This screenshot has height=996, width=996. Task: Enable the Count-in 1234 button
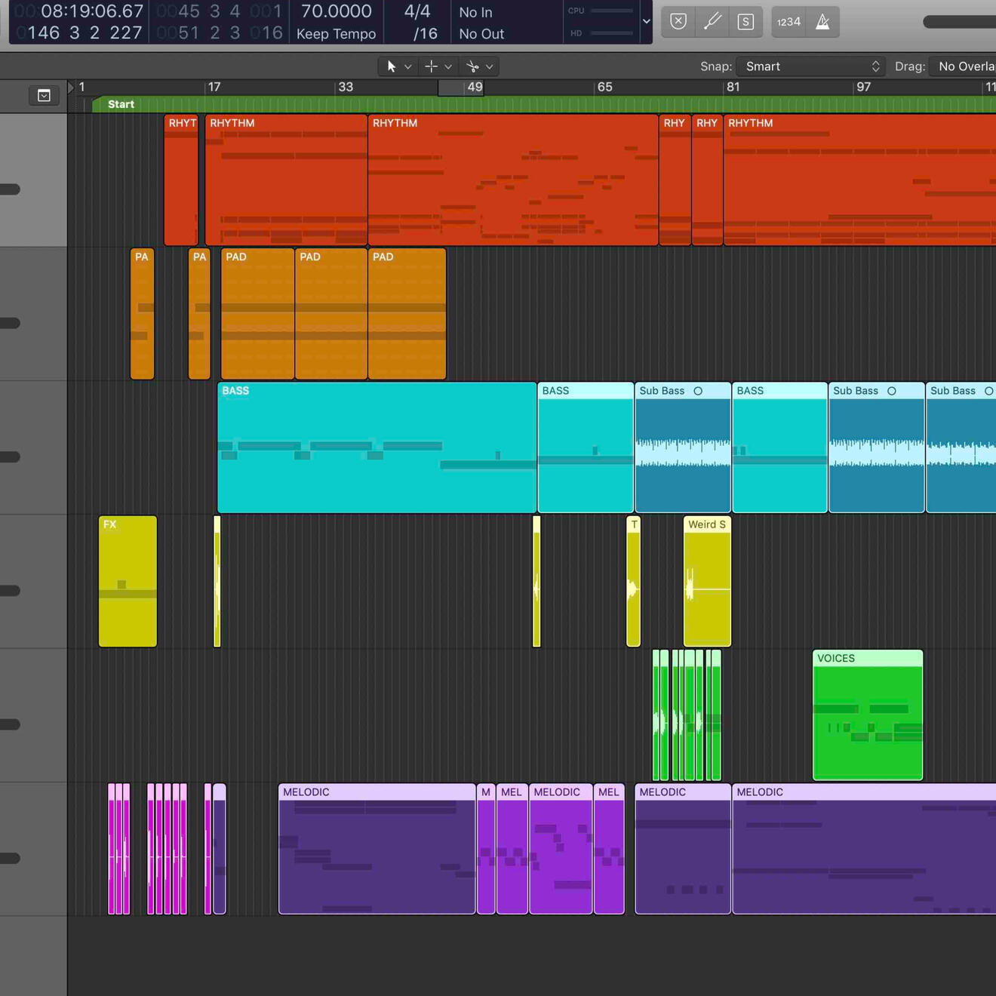[788, 22]
